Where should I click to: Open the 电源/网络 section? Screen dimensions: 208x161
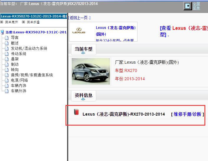19,80
